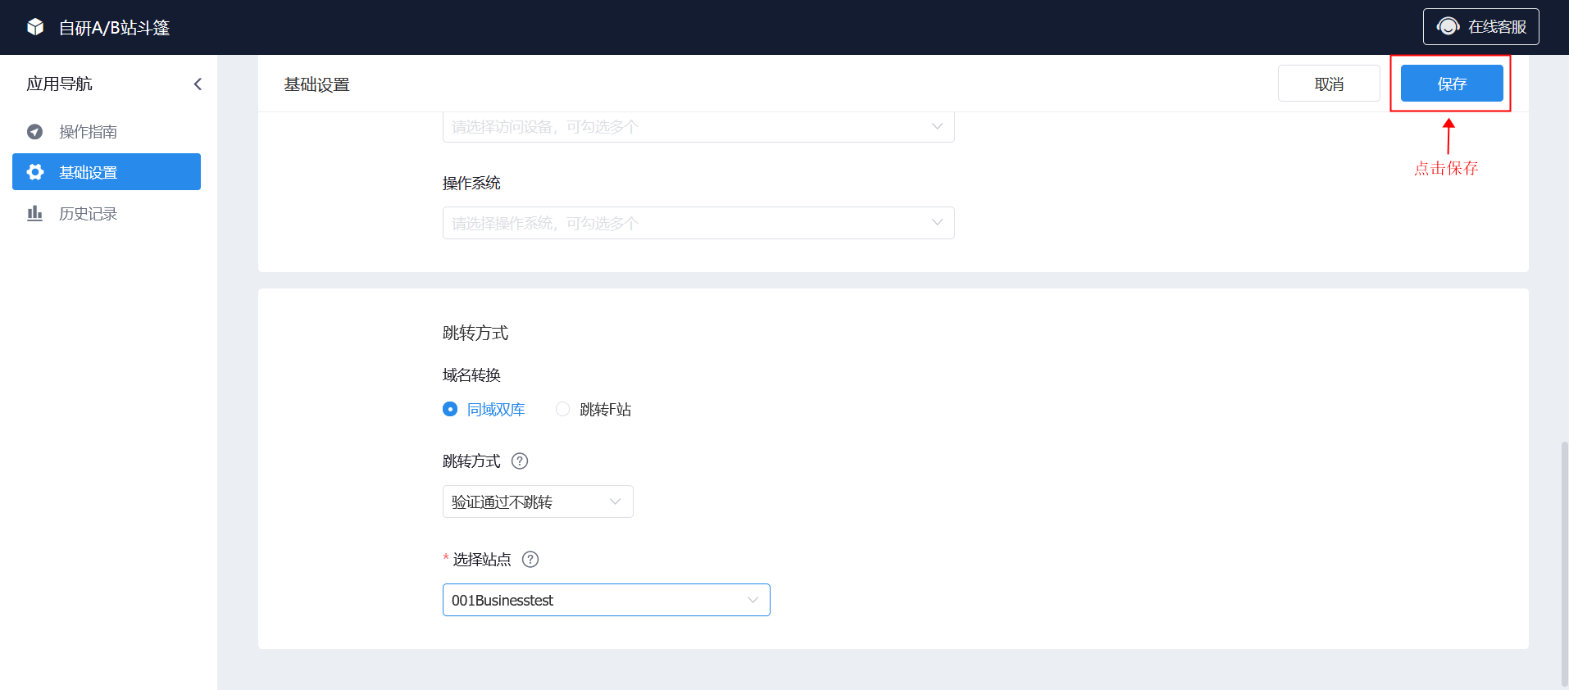Click the help icon next to 跳转方式
Screen dimensions: 1569x690
(x=520, y=461)
